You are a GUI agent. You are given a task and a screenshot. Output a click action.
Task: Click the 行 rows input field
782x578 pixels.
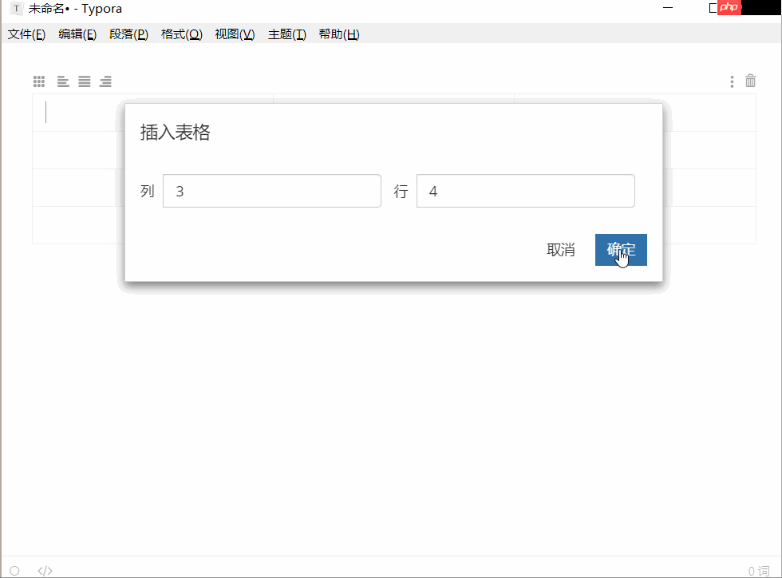point(525,191)
